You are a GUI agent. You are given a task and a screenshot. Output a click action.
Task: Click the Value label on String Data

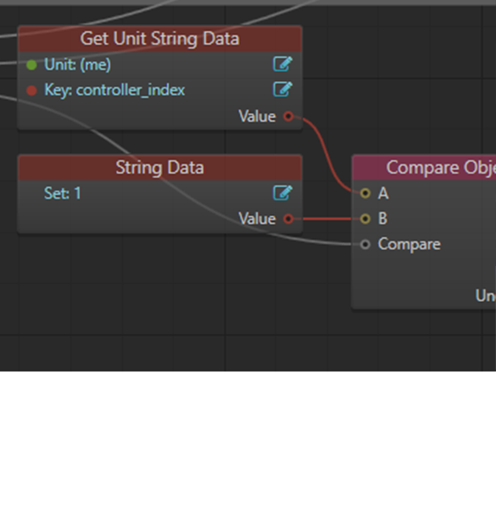pyautogui.click(x=258, y=219)
